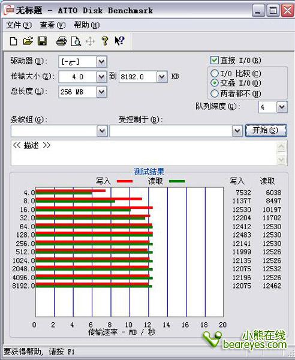The width and height of the screenshot is (295, 360).
Task: Open the 总长度 256 MB dropdown
Action: pos(101,92)
